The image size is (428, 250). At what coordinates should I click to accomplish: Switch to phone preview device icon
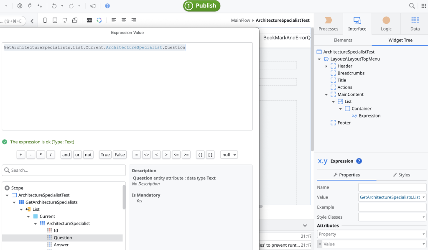coord(45,20)
